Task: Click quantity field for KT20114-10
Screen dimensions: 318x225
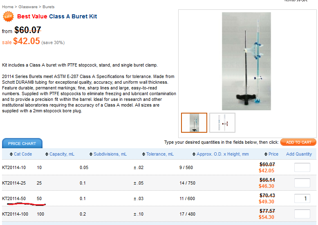Action: tap(302, 167)
